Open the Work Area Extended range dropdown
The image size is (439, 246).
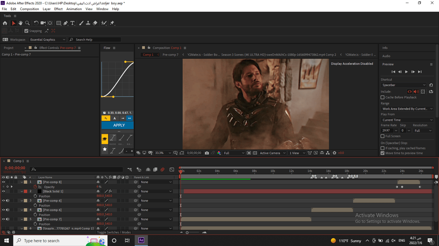coord(407,109)
